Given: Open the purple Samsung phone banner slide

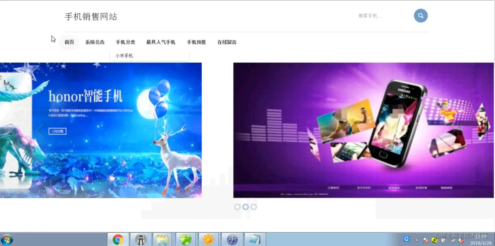Looking at the screenshot, I should pos(363,130).
